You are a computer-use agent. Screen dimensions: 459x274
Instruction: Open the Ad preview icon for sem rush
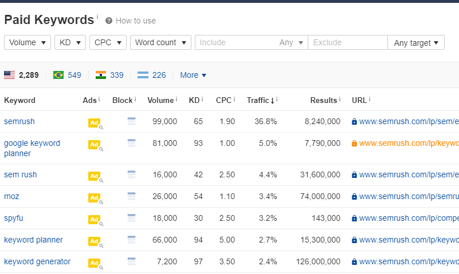[96, 176]
